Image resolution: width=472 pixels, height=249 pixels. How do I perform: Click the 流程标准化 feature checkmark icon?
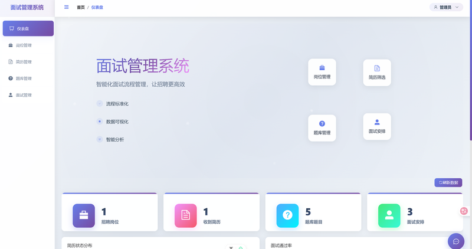coord(100,104)
